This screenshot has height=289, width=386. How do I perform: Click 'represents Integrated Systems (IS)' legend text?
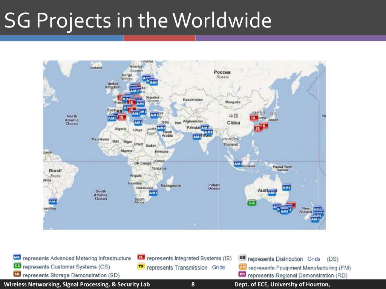[189, 258]
